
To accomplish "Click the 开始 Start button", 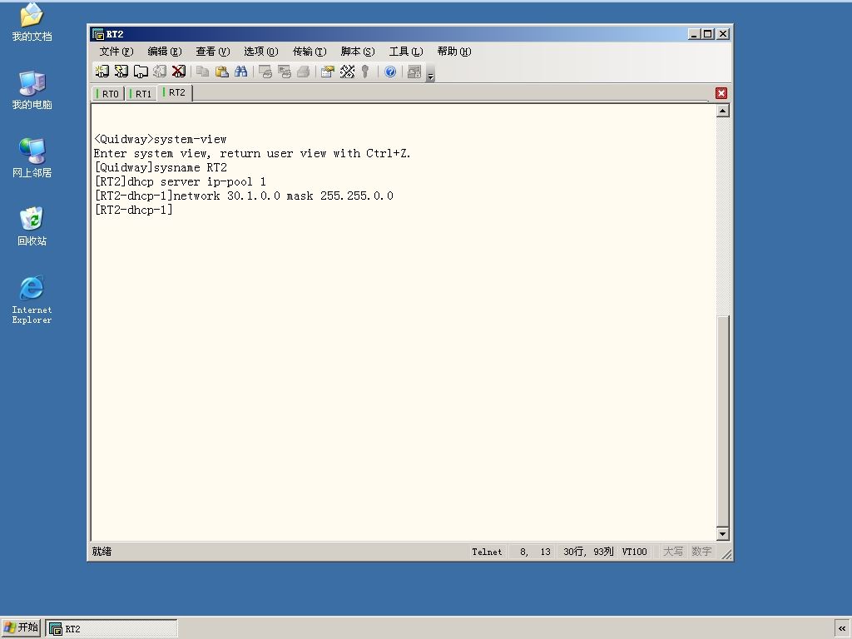I will click(x=21, y=627).
